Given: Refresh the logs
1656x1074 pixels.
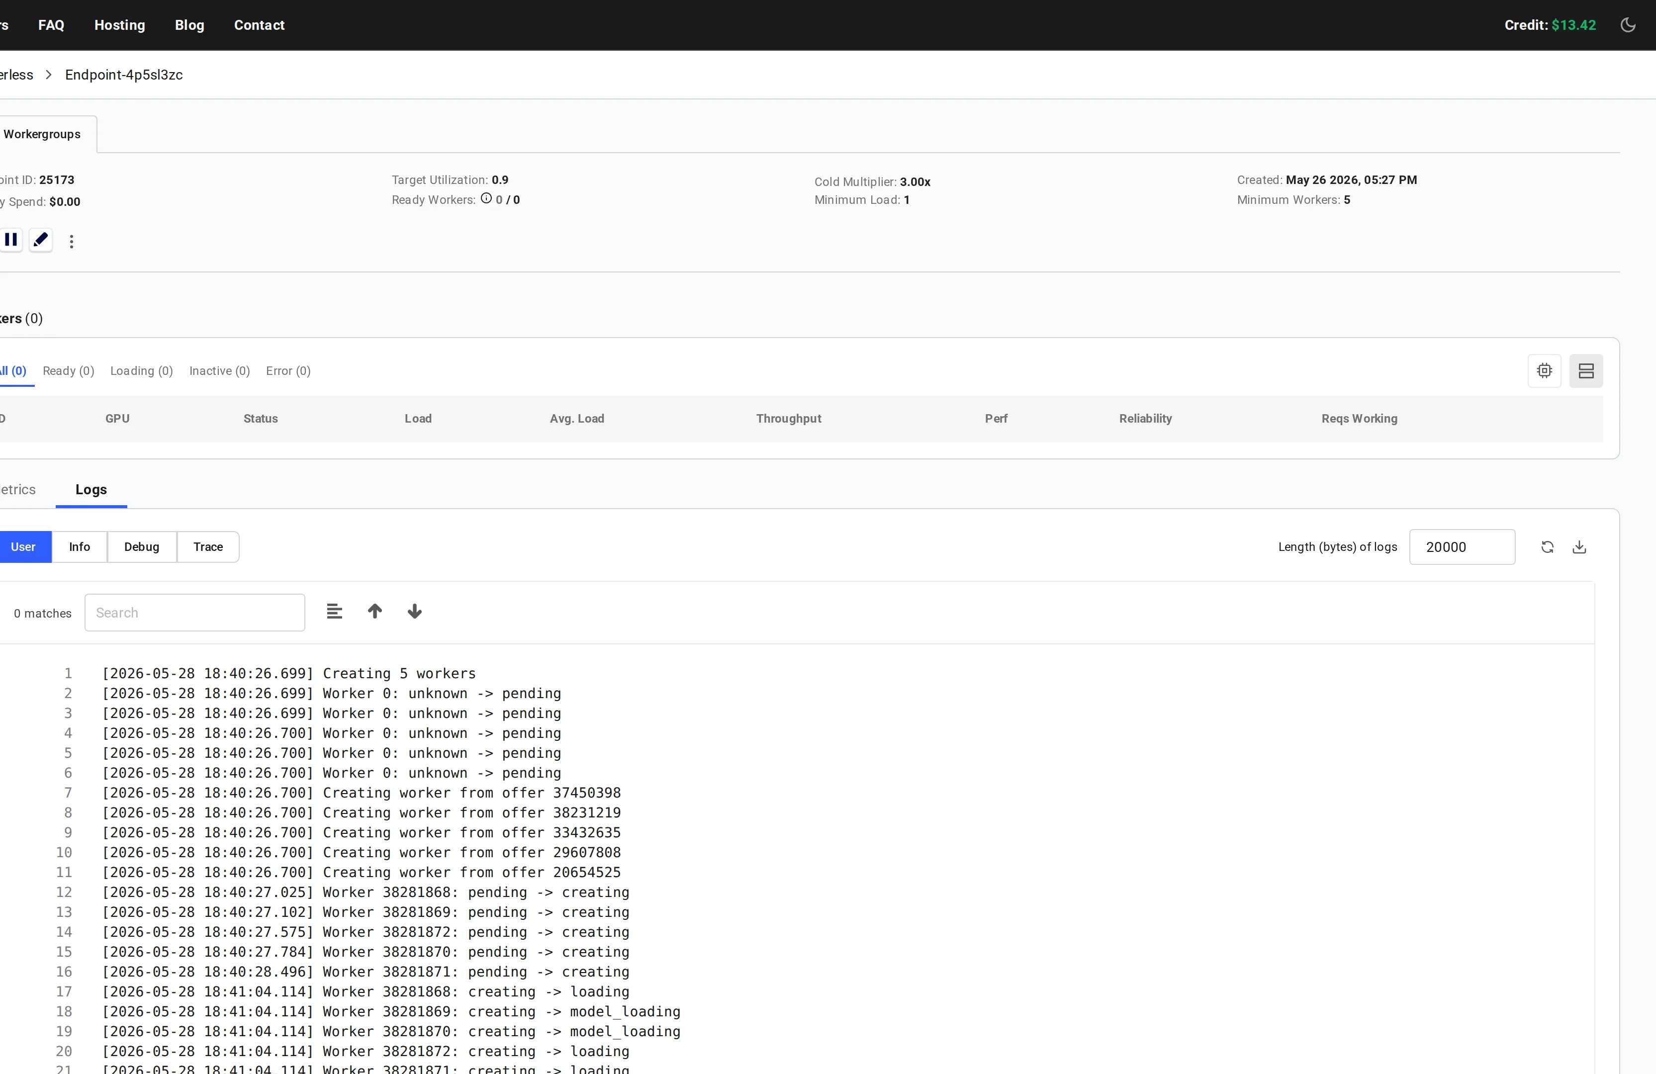Looking at the screenshot, I should pyautogui.click(x=1547, y=547).
